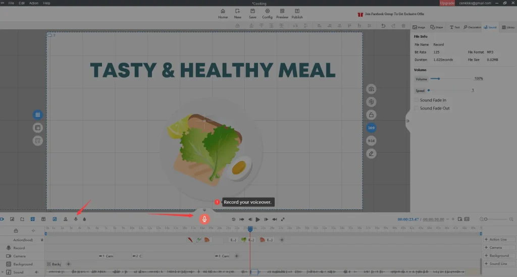Click the fullscreen icon in playback controls

click(x=283, y=219)
